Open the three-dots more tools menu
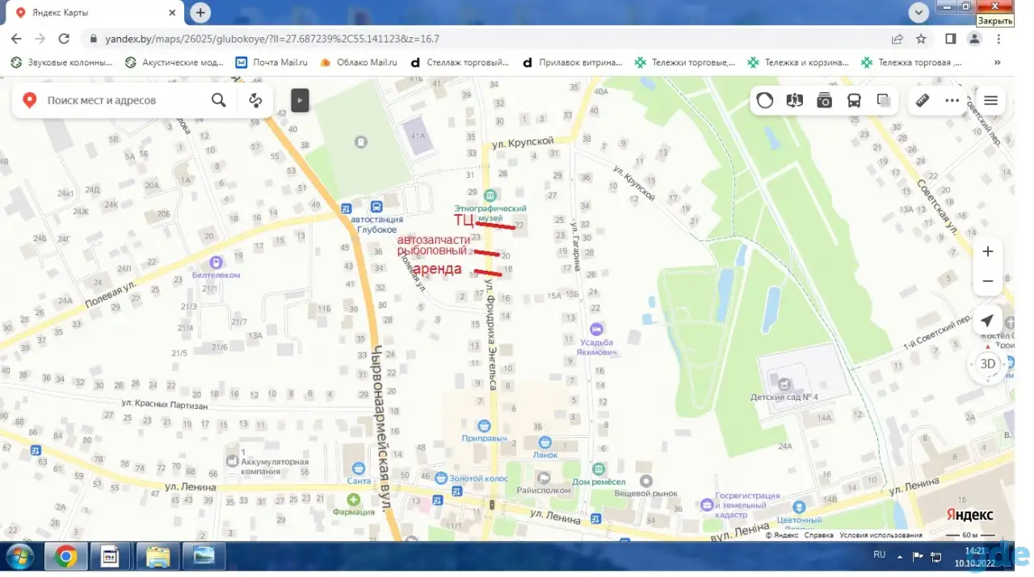Viewport: 1034px width, 577px height. (x=952, y=100)
